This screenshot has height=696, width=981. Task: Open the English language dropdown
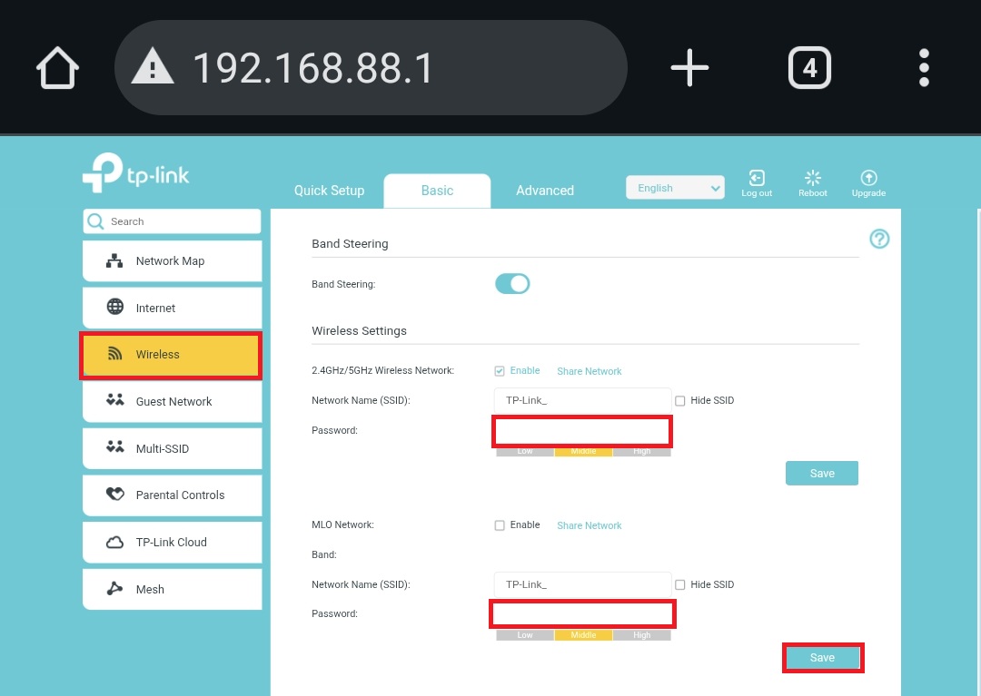[675, 188]
